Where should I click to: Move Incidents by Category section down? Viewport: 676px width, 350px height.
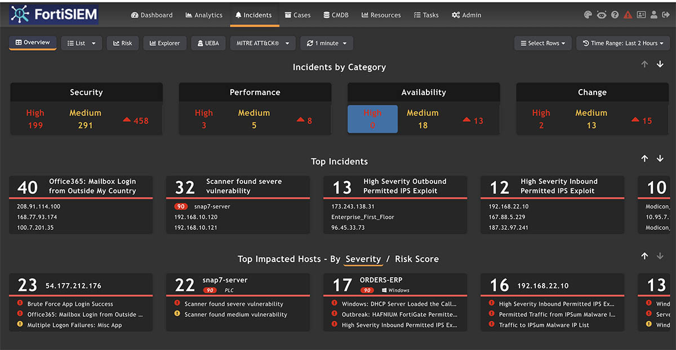coord(660,65)
